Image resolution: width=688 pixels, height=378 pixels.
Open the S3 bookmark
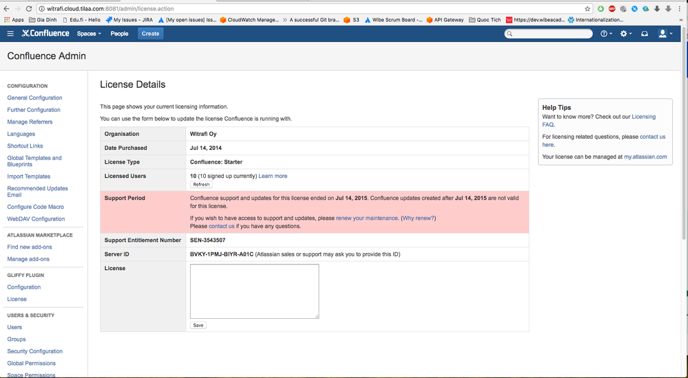(x=352, y=20)
